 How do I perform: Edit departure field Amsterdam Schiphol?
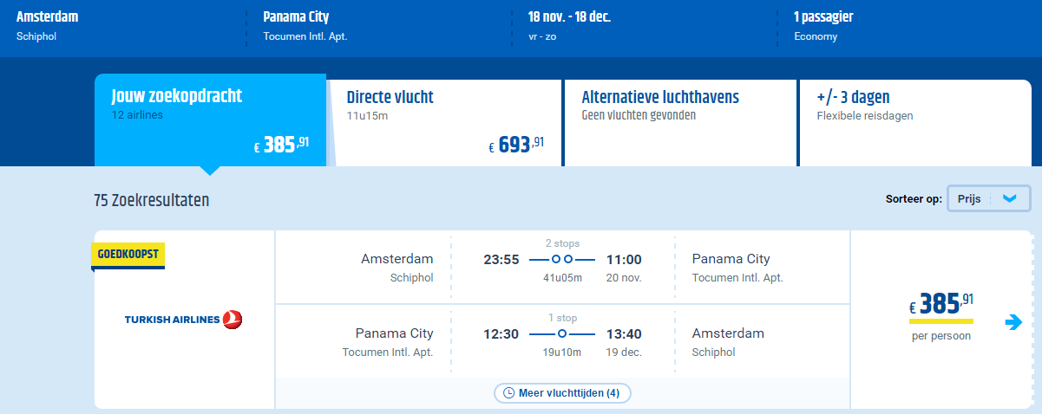pyautogui.click(x=121, y=26)
